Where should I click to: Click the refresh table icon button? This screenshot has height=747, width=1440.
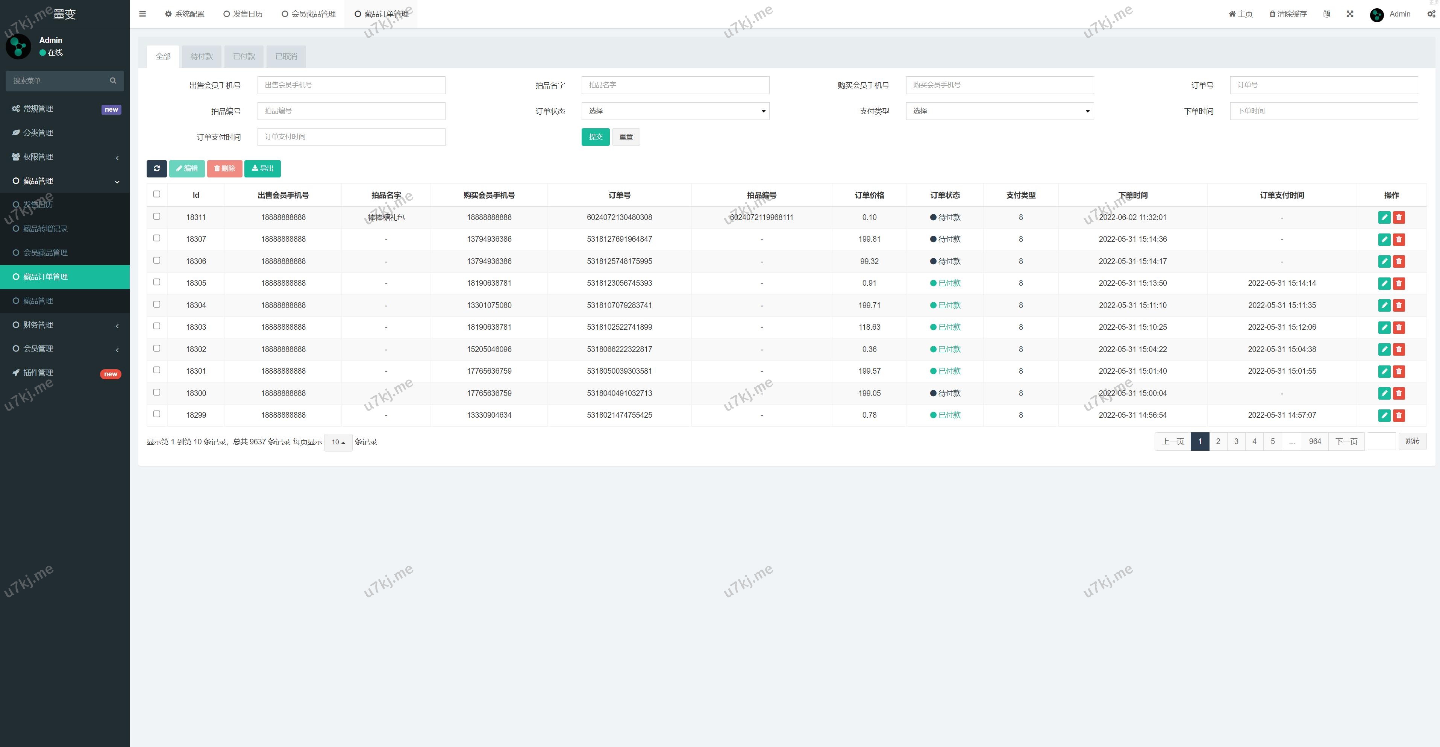pyautogui.click(x=156, y=168)
